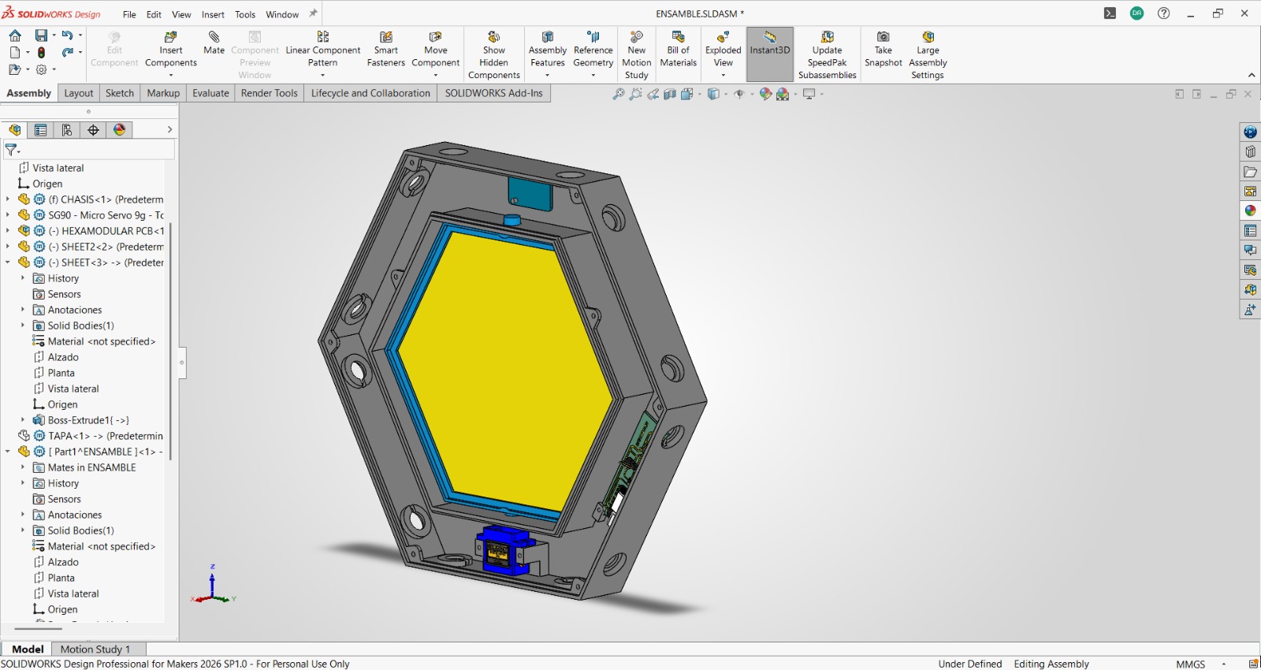1261x670 pixels.
Task: Open SOLIDWORKS Resources task pane icon
Action: pyautogui.click(x=1250, y=132)
